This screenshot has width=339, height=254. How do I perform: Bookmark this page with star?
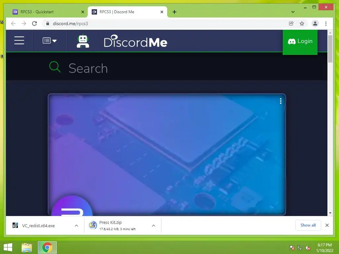(302, 23)
